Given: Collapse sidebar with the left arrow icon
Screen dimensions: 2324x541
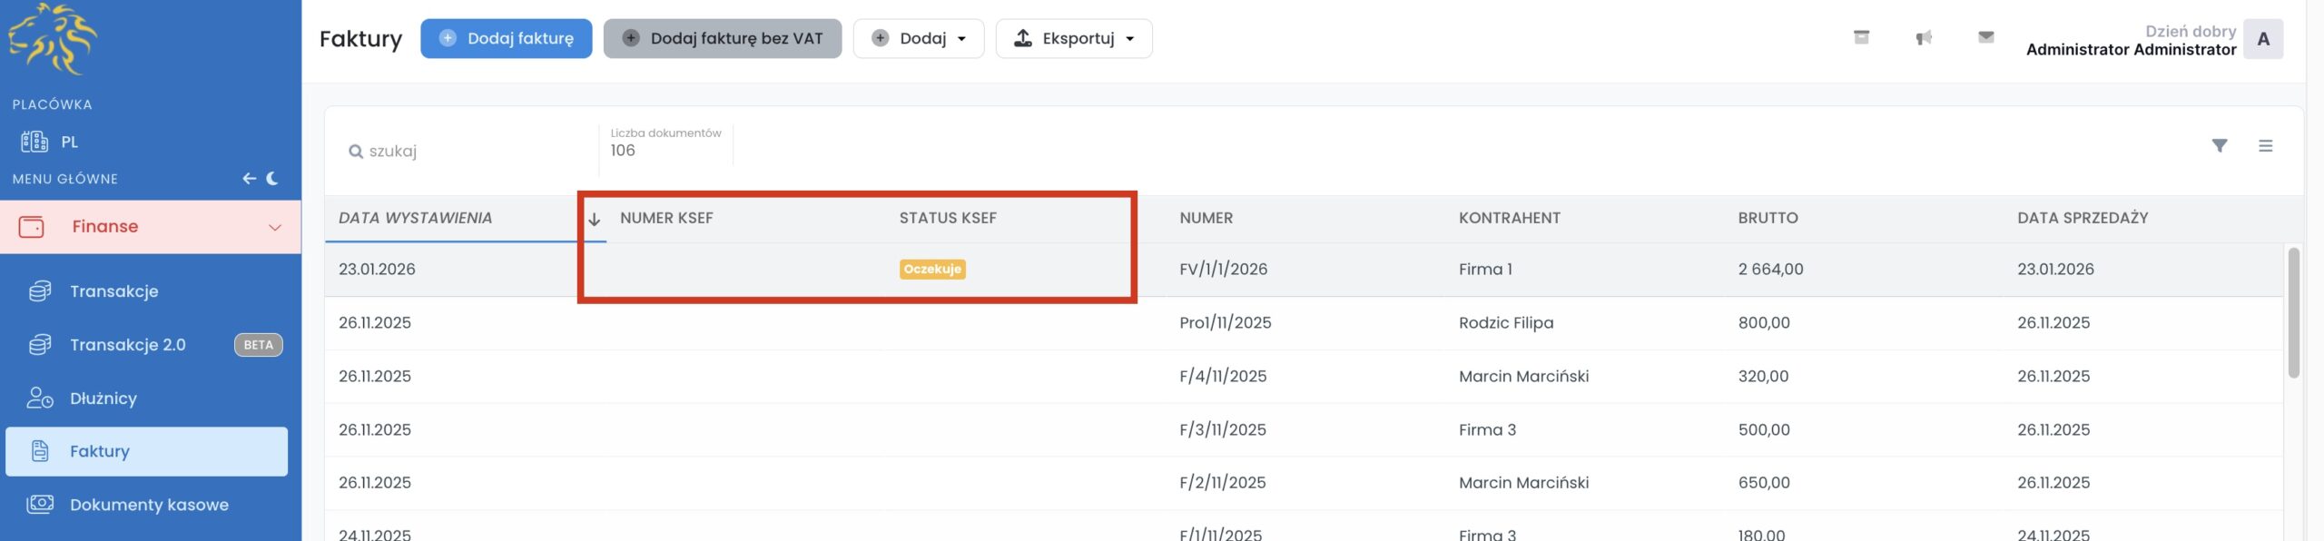Looking at the screenshot, I should coord(249,179).
